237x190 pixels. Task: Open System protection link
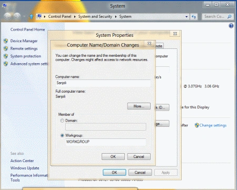pyautogui.click(x=26, y=56)
